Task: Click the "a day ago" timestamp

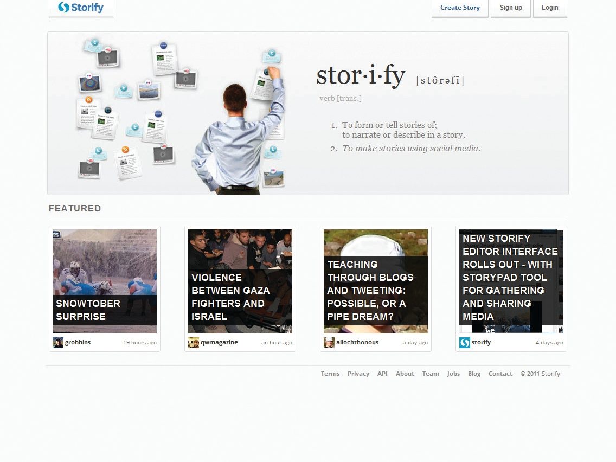Action: pyautogui.click(x=415, y=343)
